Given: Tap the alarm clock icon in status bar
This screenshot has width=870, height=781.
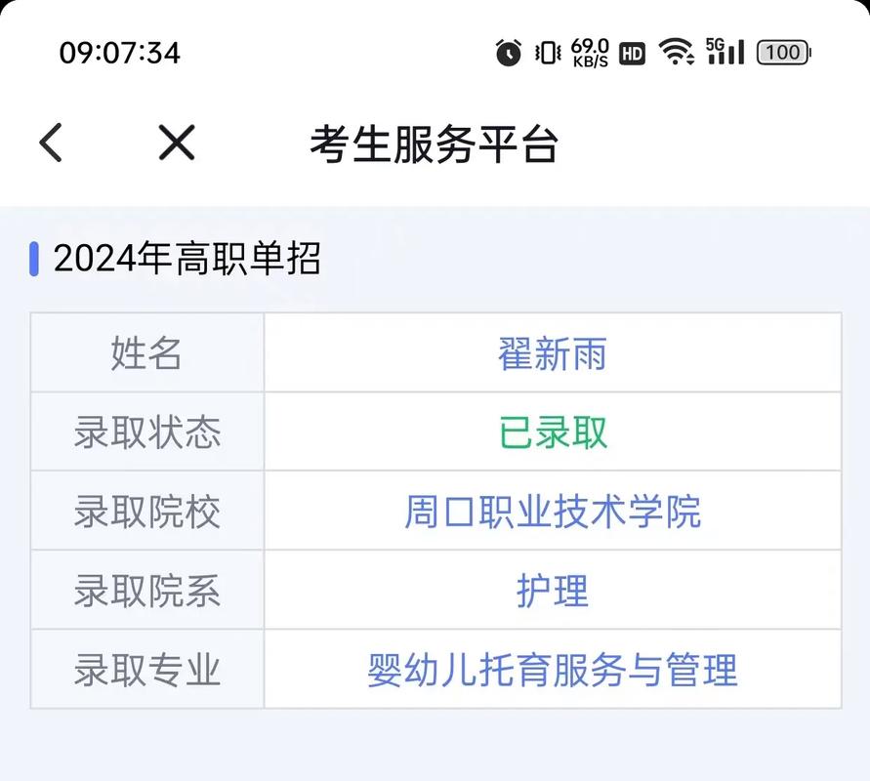Looking at the screenshot, I should (x=507, y=53).
